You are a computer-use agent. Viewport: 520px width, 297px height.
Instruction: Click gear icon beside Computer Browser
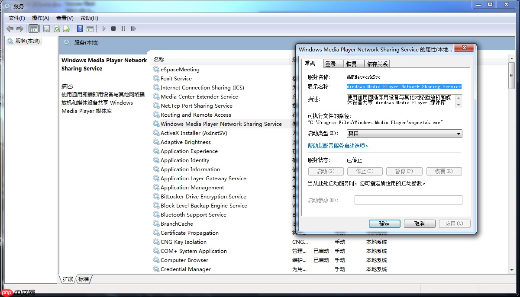coord(156,260)
